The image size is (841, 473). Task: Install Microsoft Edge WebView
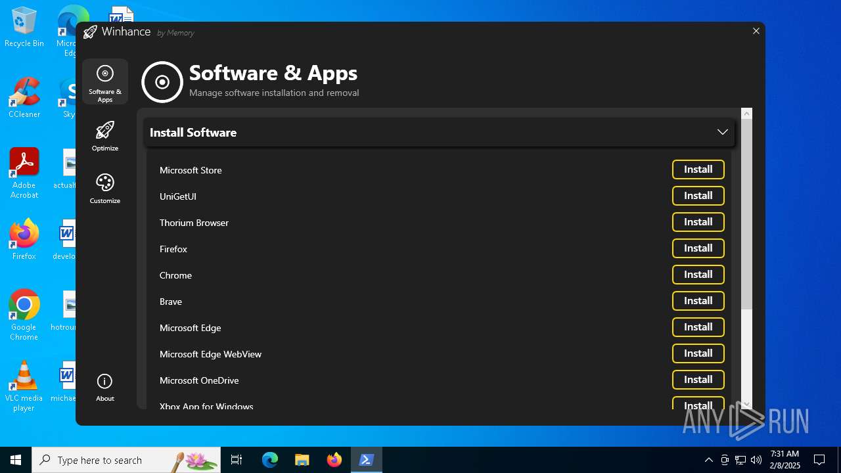point(698,353)
